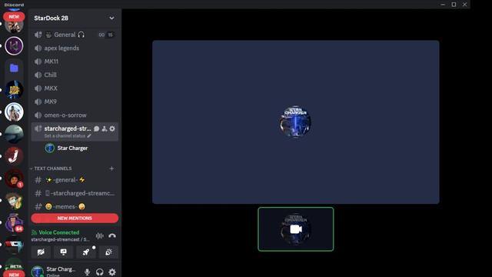Image resolution: width=492 pixels, height=277 pixels.
Task: Open the server with 64 notification badge
Action: pos(14,222)
